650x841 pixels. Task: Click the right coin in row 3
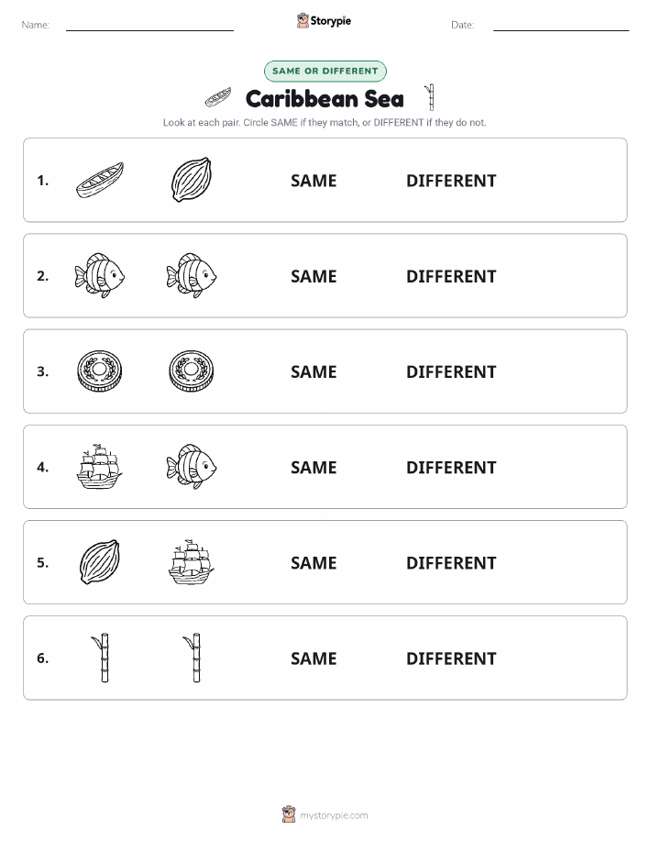192,371
